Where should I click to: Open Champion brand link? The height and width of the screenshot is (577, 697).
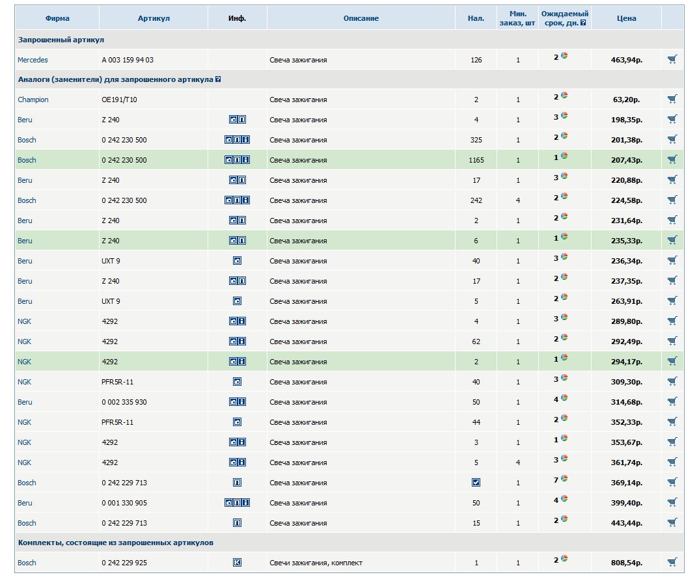[x=33, y=100]
